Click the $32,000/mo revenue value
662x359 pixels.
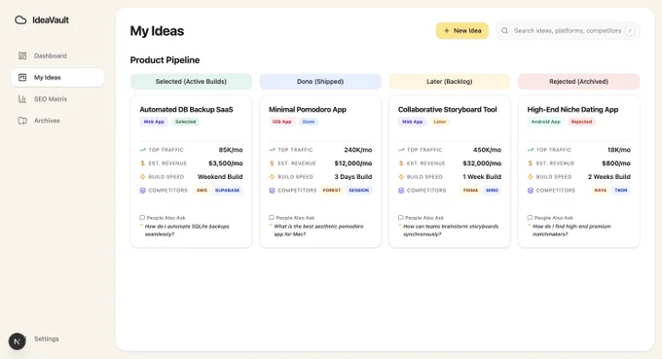pos(482,163)
